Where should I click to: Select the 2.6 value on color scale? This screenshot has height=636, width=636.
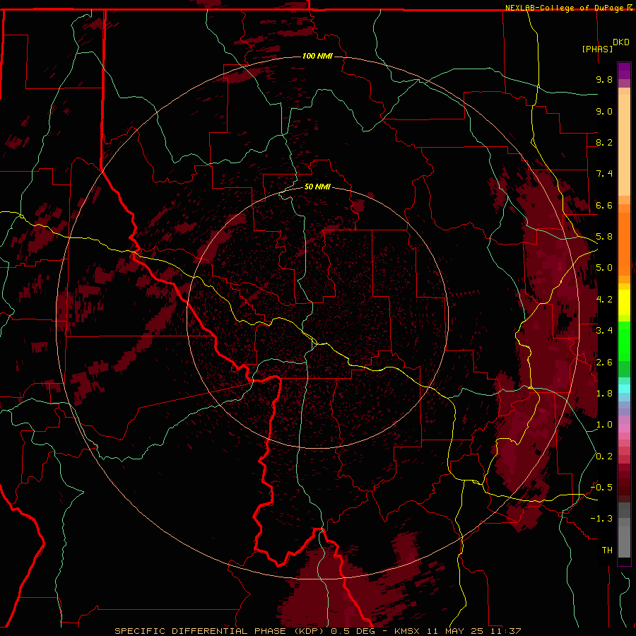point(604,363)
